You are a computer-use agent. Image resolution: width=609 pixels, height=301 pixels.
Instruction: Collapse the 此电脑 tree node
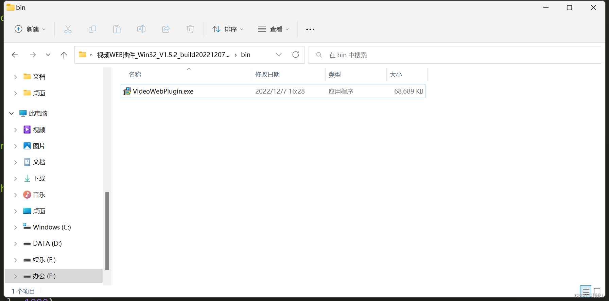[12, 114]
